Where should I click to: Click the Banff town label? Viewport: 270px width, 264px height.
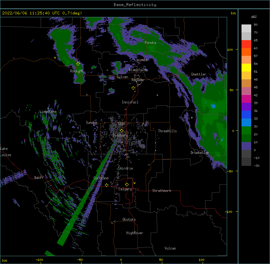point(39,178)
